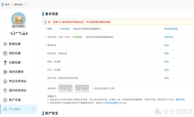Click 添加 link for 证件号码
This screenshot has height=117, width=194.
[167, 78]
